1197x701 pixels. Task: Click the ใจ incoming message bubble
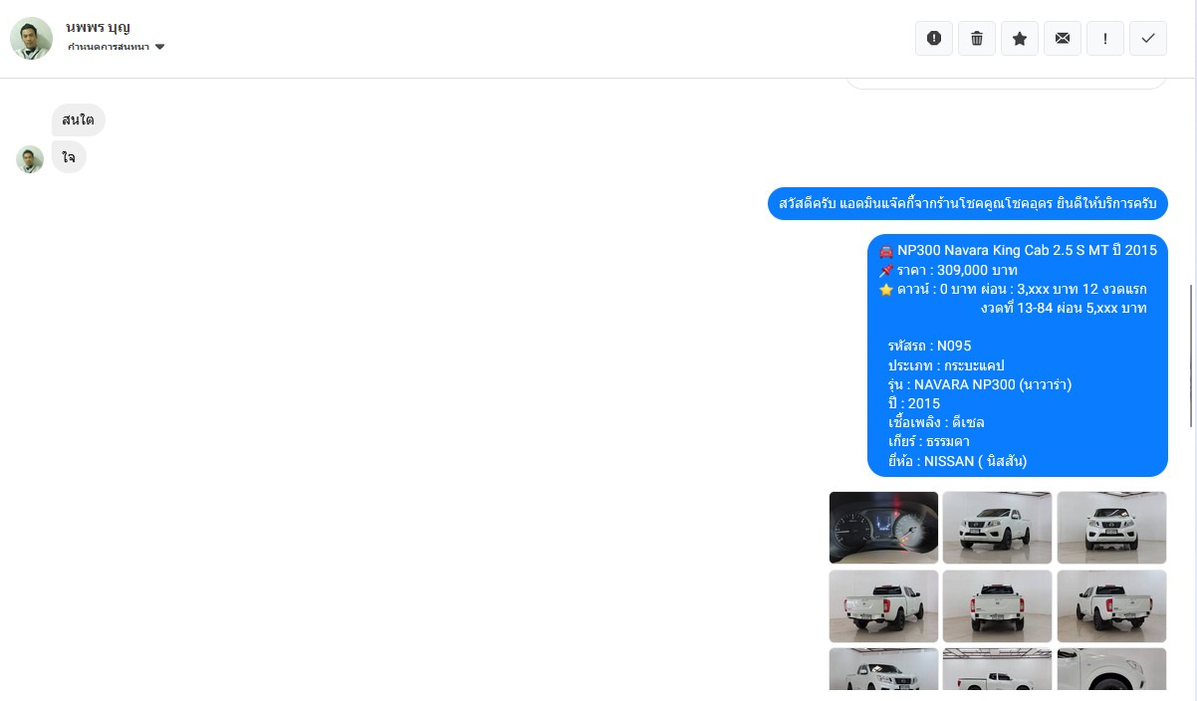pyautogui.click(x=69, y=157)
